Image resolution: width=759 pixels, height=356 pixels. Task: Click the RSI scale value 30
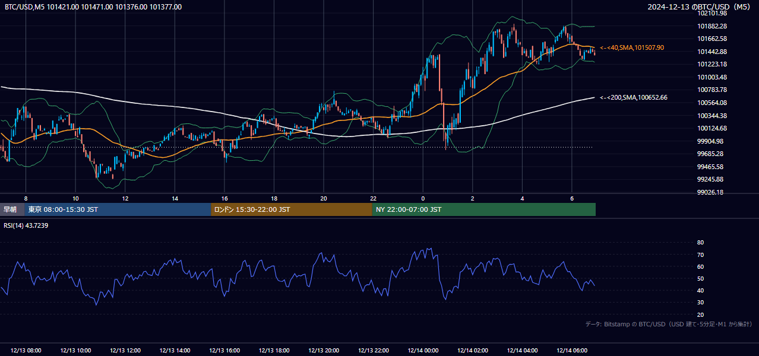[701, 303]
